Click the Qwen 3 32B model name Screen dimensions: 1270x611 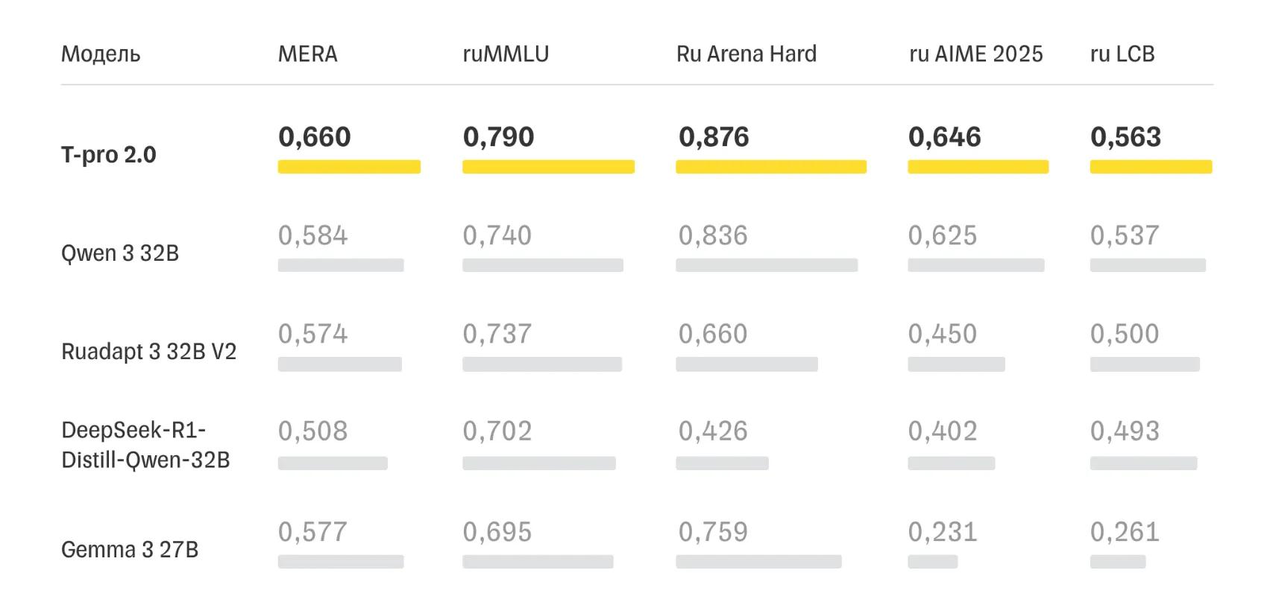(120, 253)
